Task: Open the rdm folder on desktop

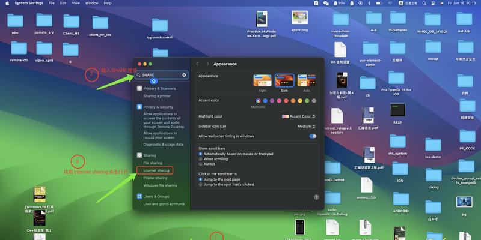Action: pos(15,20)
